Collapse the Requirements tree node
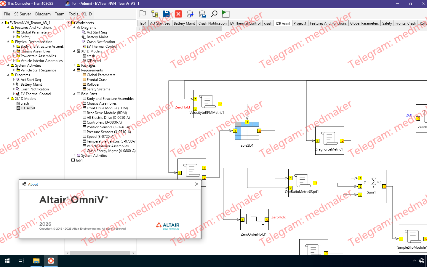427x267 pixels. (x=74, y=70)
